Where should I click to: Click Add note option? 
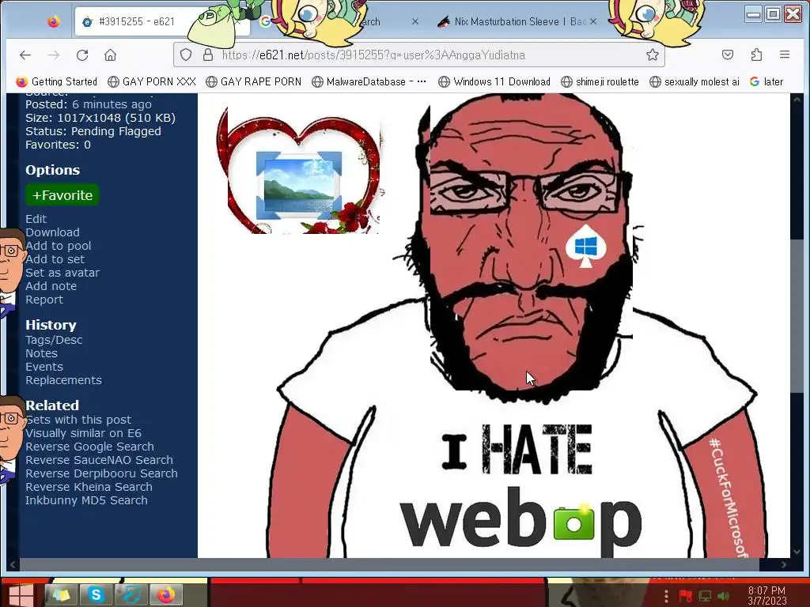pos(51,286)
